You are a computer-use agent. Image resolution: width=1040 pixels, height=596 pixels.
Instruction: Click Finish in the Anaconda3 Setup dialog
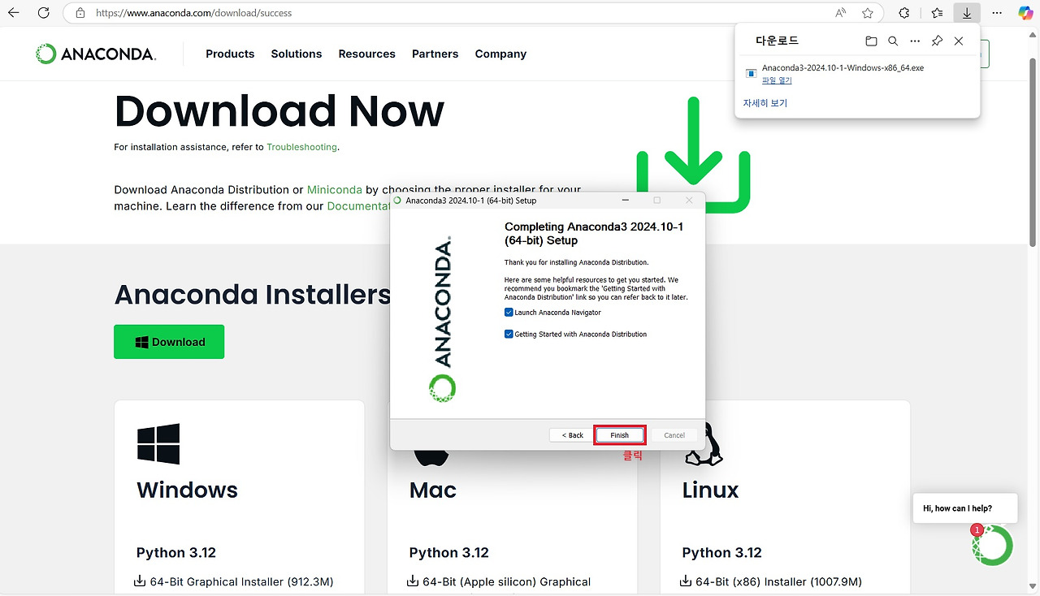620,435
